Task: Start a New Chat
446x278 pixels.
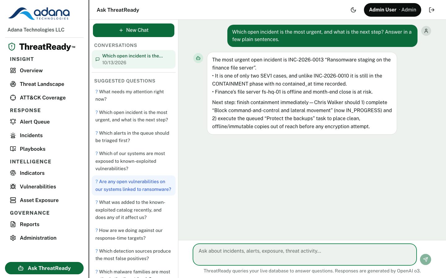Action: (x=133, y=30)
